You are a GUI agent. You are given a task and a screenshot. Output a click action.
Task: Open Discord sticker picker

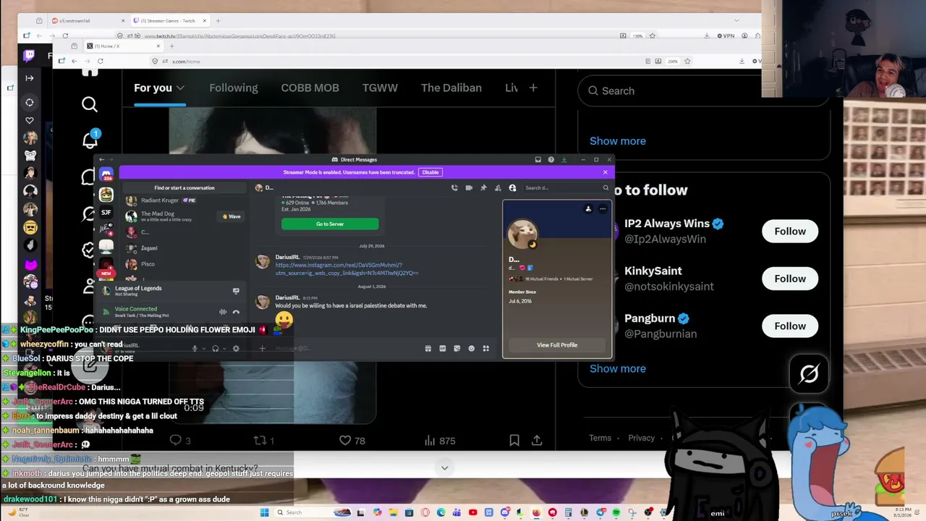pos(457,348)
